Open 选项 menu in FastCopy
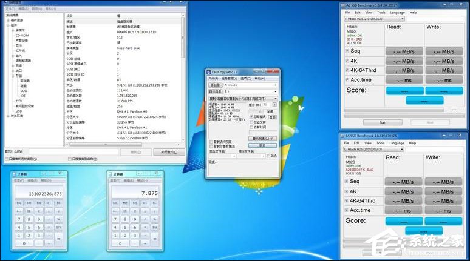 click(247, 78)
